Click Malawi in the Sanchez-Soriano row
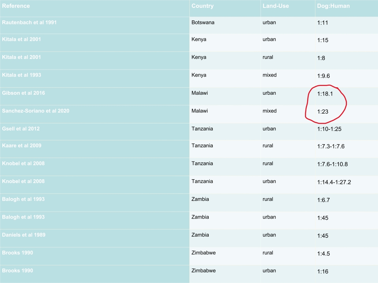This screenshot has width=378, height=283. point(200,111)
